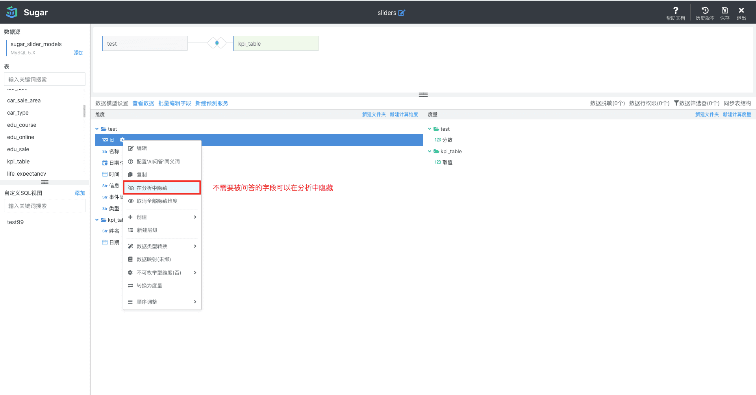The width and height of the screenshot is (756, 395).
Task: Click the sidebar table list divider handle
Action: [x=45, y=182]
